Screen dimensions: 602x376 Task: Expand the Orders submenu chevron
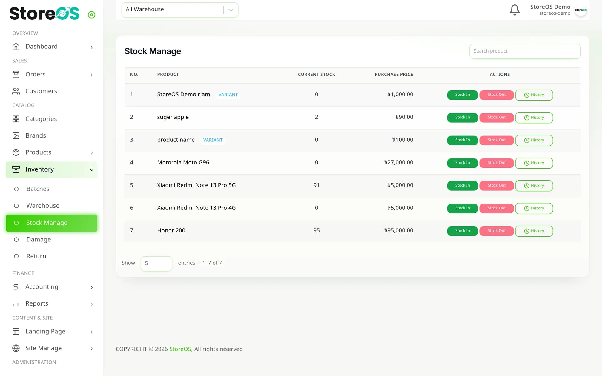tap(92, 75)
